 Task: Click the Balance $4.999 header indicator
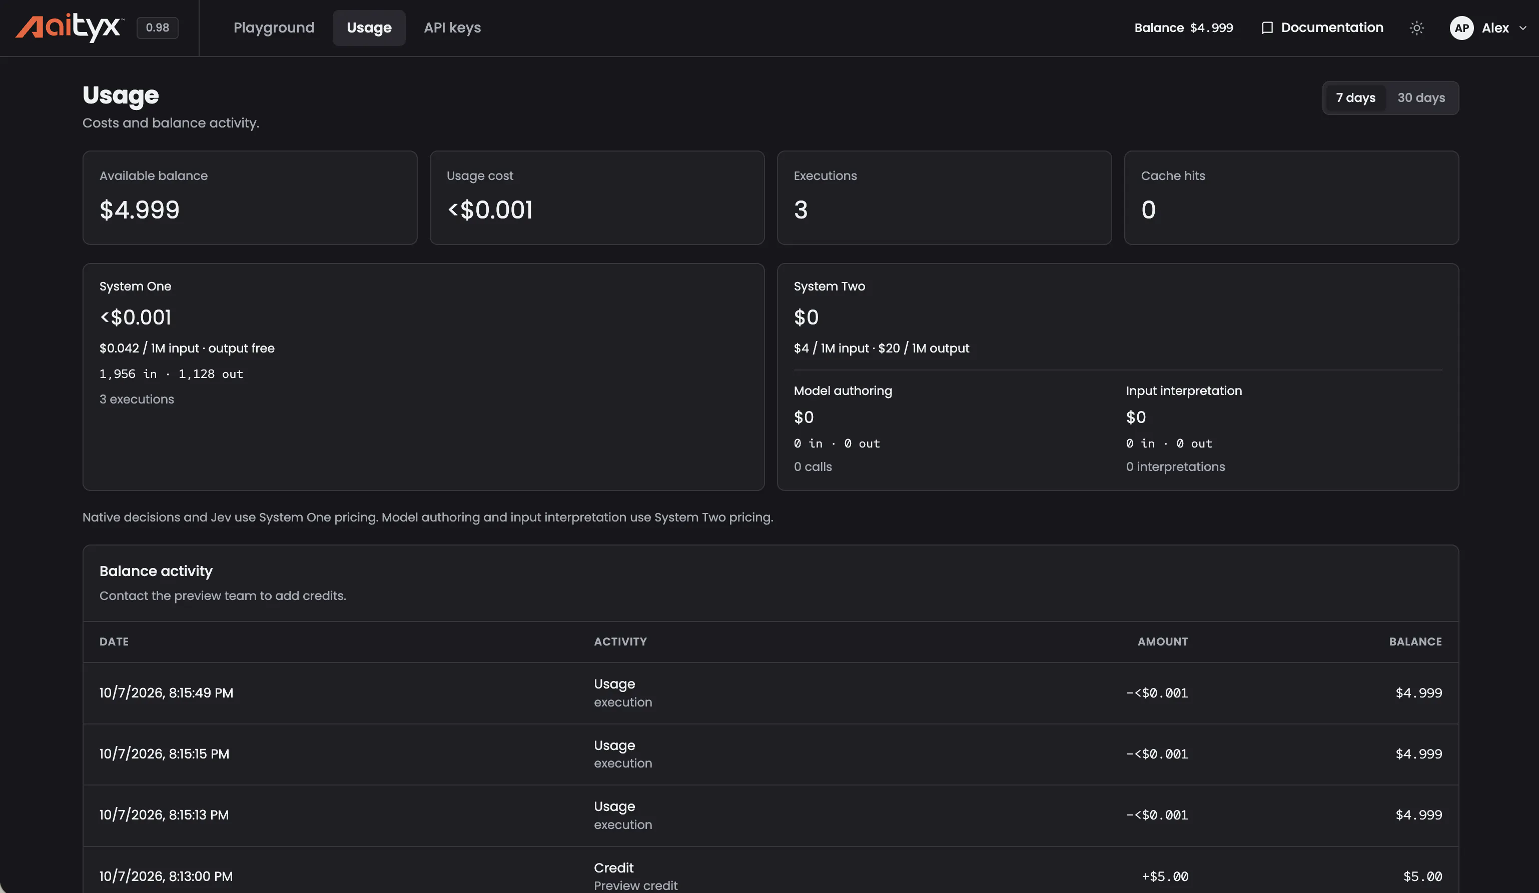(x=1184, y=28)
